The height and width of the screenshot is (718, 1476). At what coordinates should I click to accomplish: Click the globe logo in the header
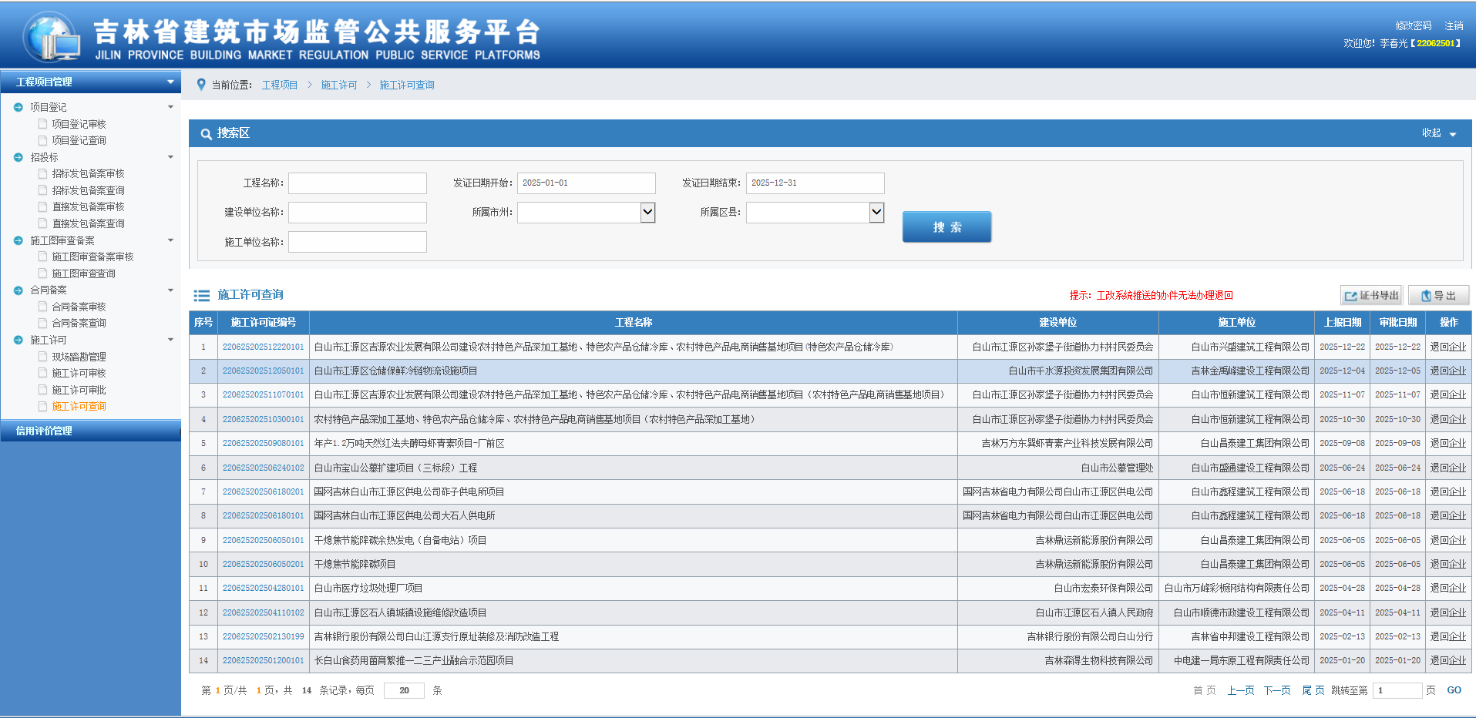pos(51,37)
